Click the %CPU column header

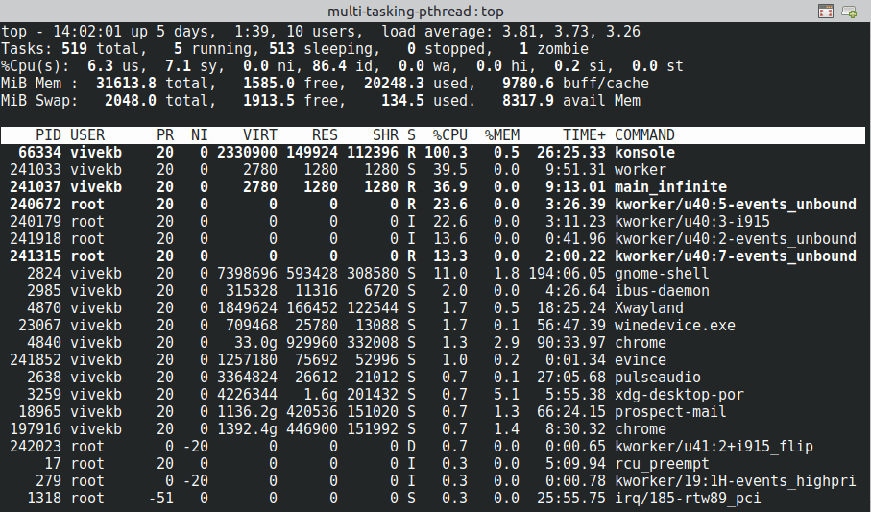coord(448,135)
